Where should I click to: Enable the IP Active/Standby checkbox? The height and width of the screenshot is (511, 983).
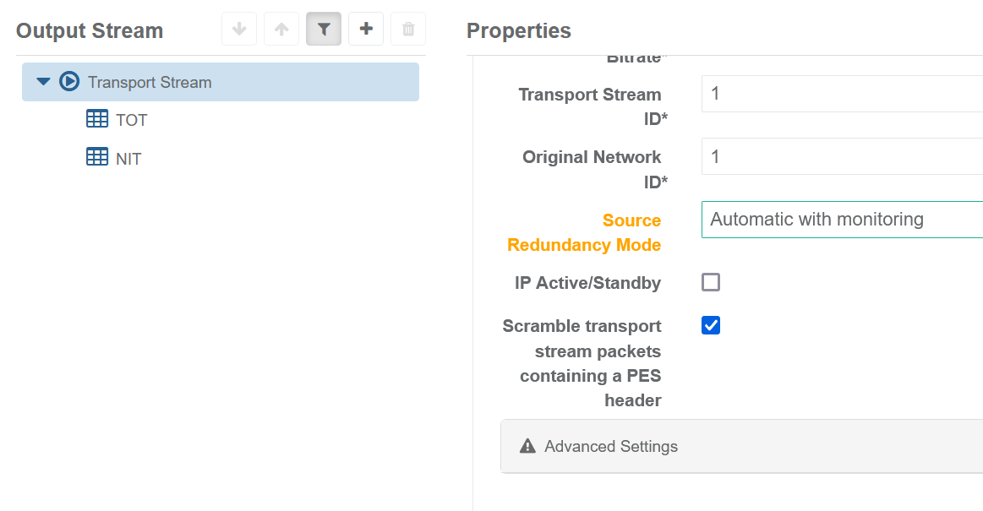pos(711,282)
